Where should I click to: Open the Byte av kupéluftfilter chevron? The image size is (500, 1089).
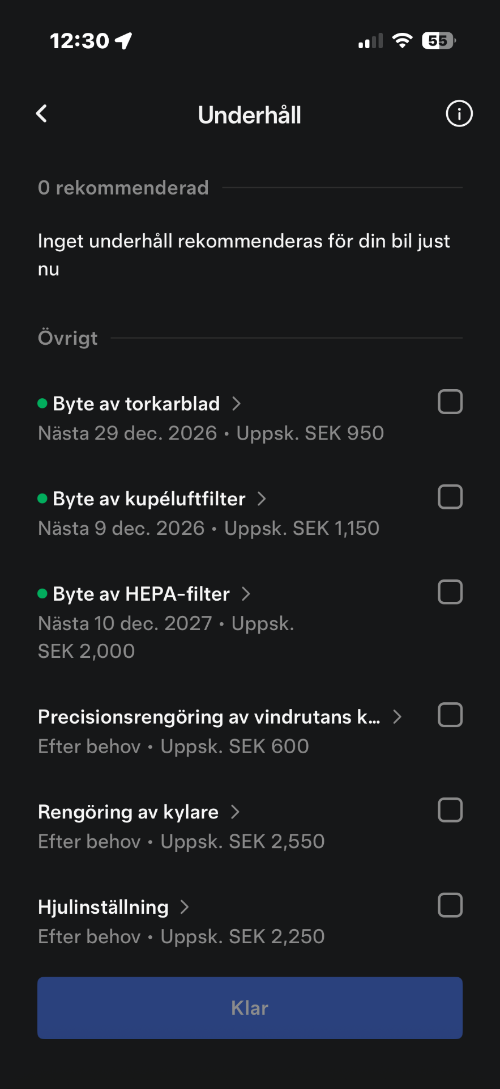point(262,499)
